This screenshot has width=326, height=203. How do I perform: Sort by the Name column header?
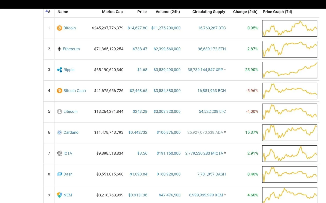pyautogui.click(x=63, y=12)
